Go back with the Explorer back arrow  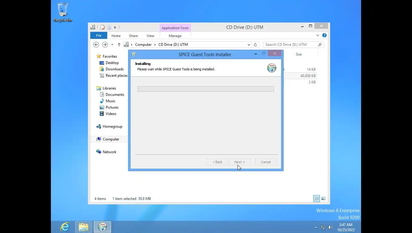96,45
